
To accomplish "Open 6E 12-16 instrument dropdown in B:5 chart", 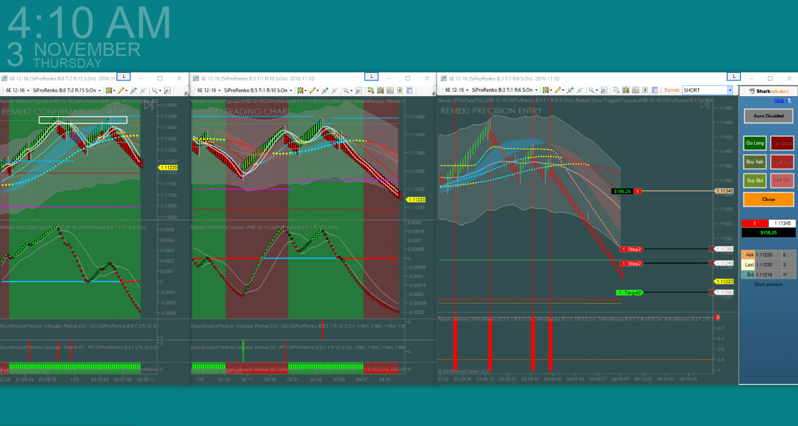I will (x=209, y=90).
